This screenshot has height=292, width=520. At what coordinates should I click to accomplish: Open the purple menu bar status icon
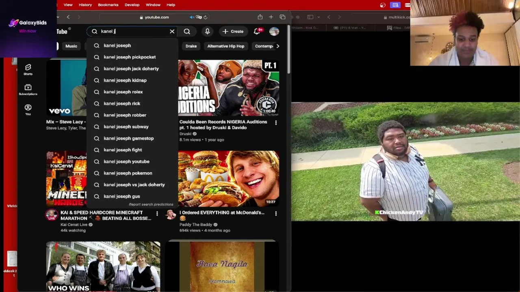(395, 5)
